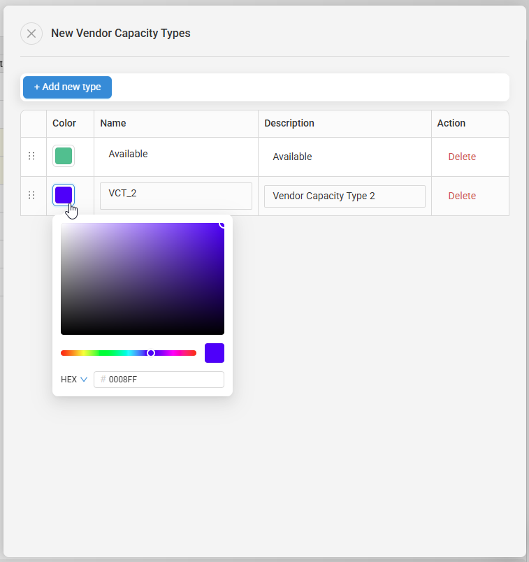The height and width of the screenshot is (562, 529).
Task: Grab the drag handle for Available row
Action: [x=31, y=156]
